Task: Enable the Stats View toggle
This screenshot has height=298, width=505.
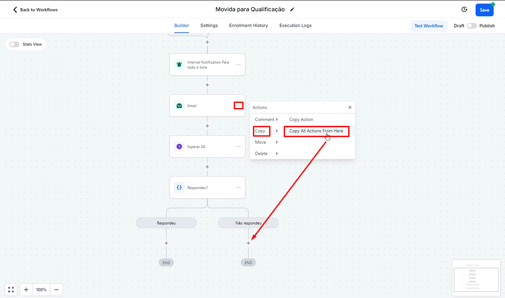Action: [x=15, y=44]
